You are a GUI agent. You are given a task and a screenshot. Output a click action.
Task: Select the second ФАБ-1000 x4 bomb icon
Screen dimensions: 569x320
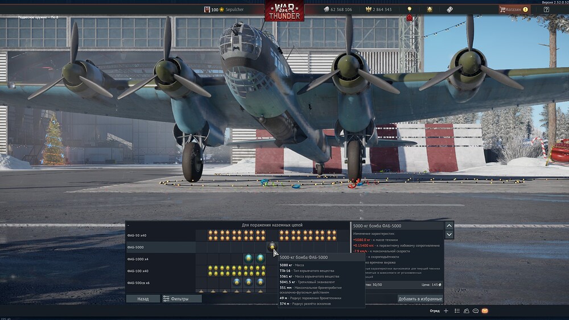tap(260, 259)
